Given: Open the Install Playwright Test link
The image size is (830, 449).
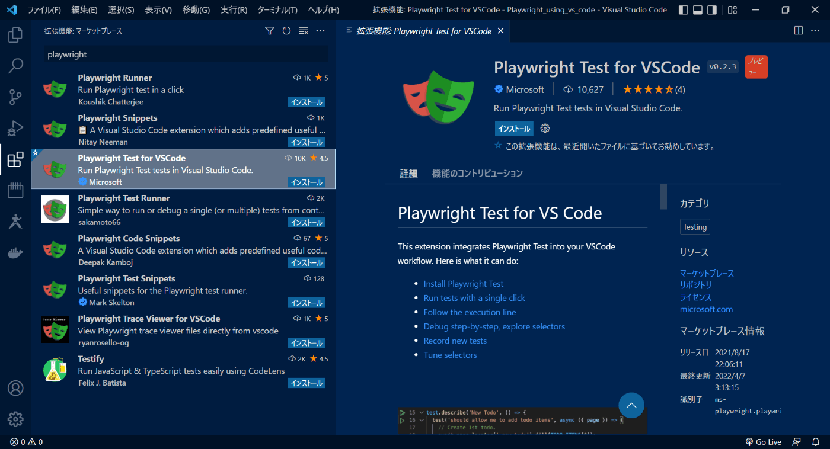Looking at the screenshot, I should 464,284.
